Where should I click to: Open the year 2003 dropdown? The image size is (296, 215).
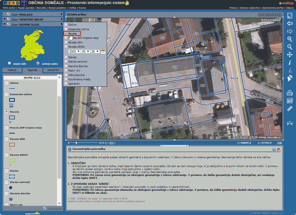tap(75, 51)
